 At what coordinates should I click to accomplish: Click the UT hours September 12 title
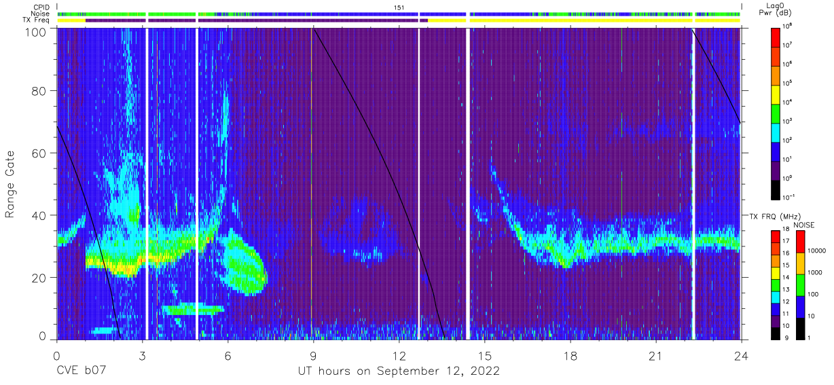pos(399,371)
